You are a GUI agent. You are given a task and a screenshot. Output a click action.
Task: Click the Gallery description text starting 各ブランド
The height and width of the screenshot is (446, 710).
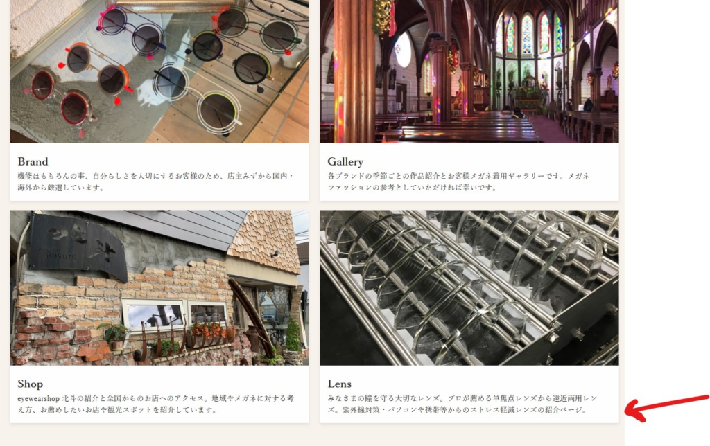pyautogui.click(x=458, y=181)
